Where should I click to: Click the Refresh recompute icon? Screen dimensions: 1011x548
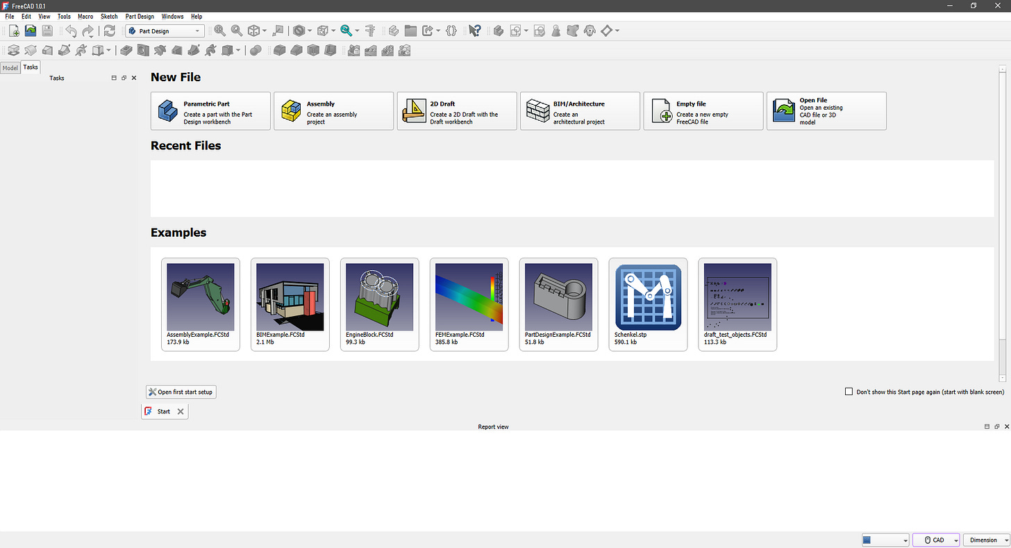(x=110, y=31)
